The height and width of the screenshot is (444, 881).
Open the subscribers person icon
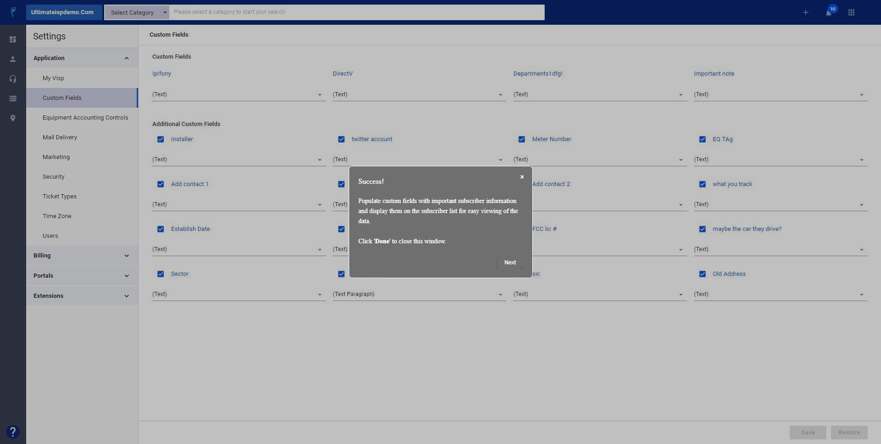(13, 59)
